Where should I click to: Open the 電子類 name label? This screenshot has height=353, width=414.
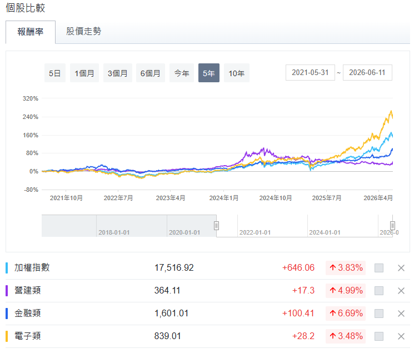coord(28,336)
